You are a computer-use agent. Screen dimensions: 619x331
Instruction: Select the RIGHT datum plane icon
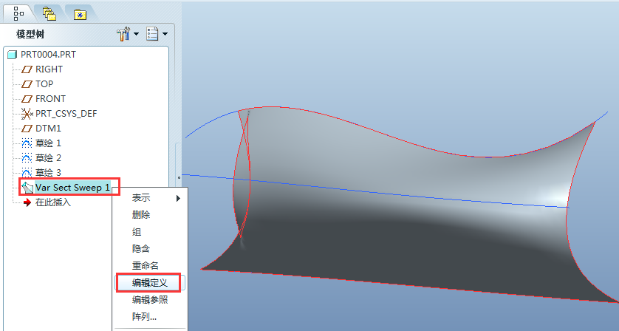pos(27,69)
